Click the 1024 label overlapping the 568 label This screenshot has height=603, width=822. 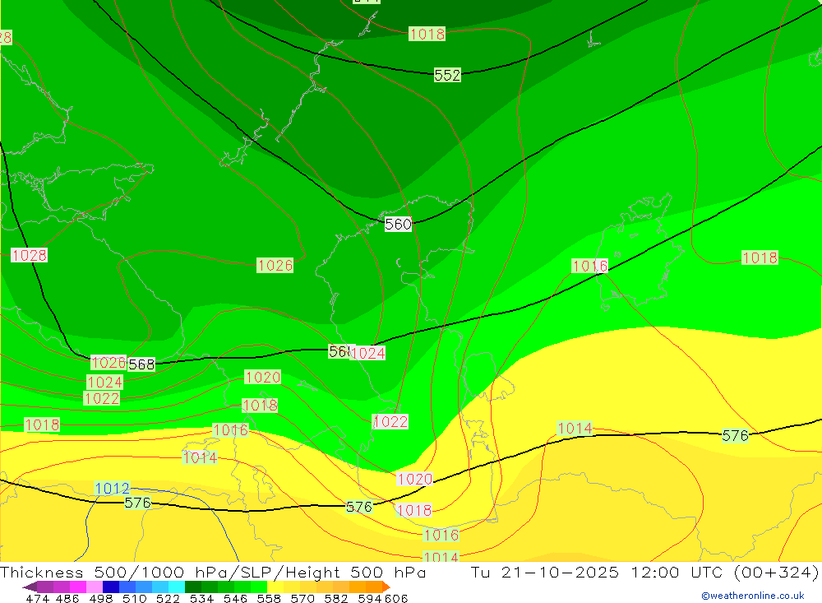pos(367,353)
